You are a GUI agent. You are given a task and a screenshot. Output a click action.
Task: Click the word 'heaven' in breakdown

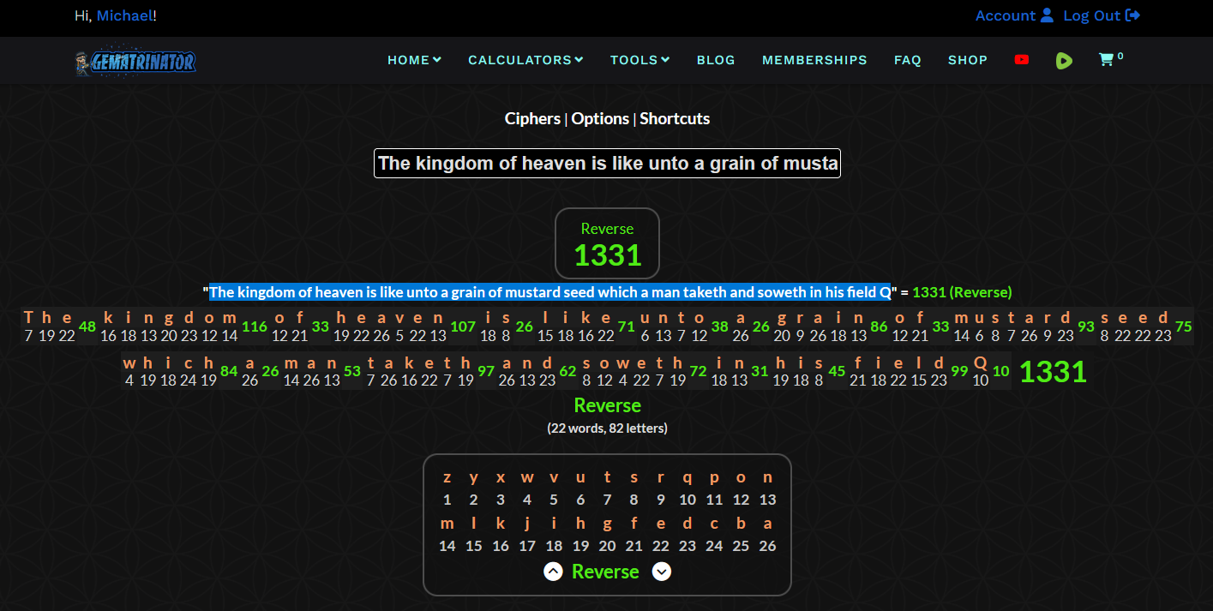tap(390, 317)
